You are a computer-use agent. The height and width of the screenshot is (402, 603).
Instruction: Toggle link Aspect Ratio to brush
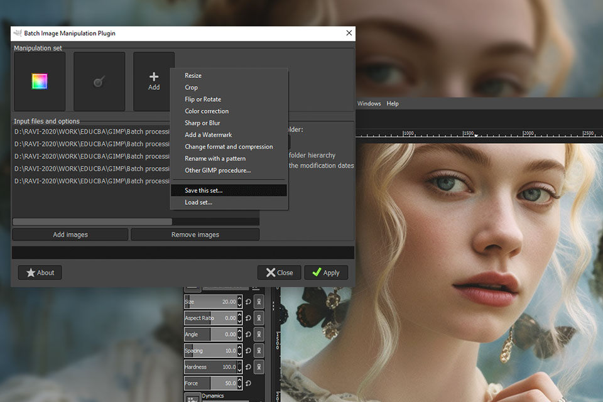(259, 318)
